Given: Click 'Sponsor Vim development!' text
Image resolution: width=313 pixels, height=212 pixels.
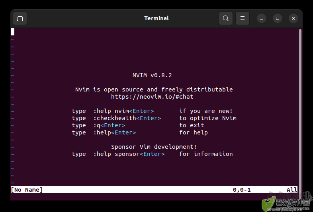Looking at the screenshot, I should click(154, 147).
